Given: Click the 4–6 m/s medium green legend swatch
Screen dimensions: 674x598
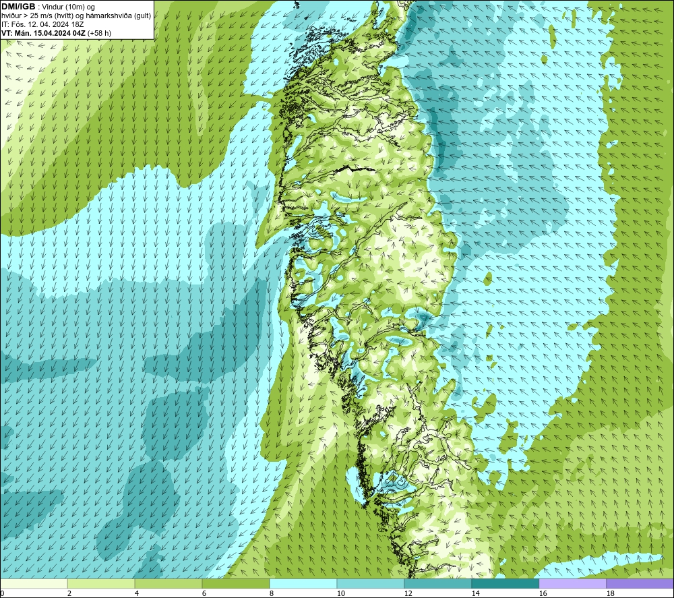Looking at the screenshot, I should (168, 583).
